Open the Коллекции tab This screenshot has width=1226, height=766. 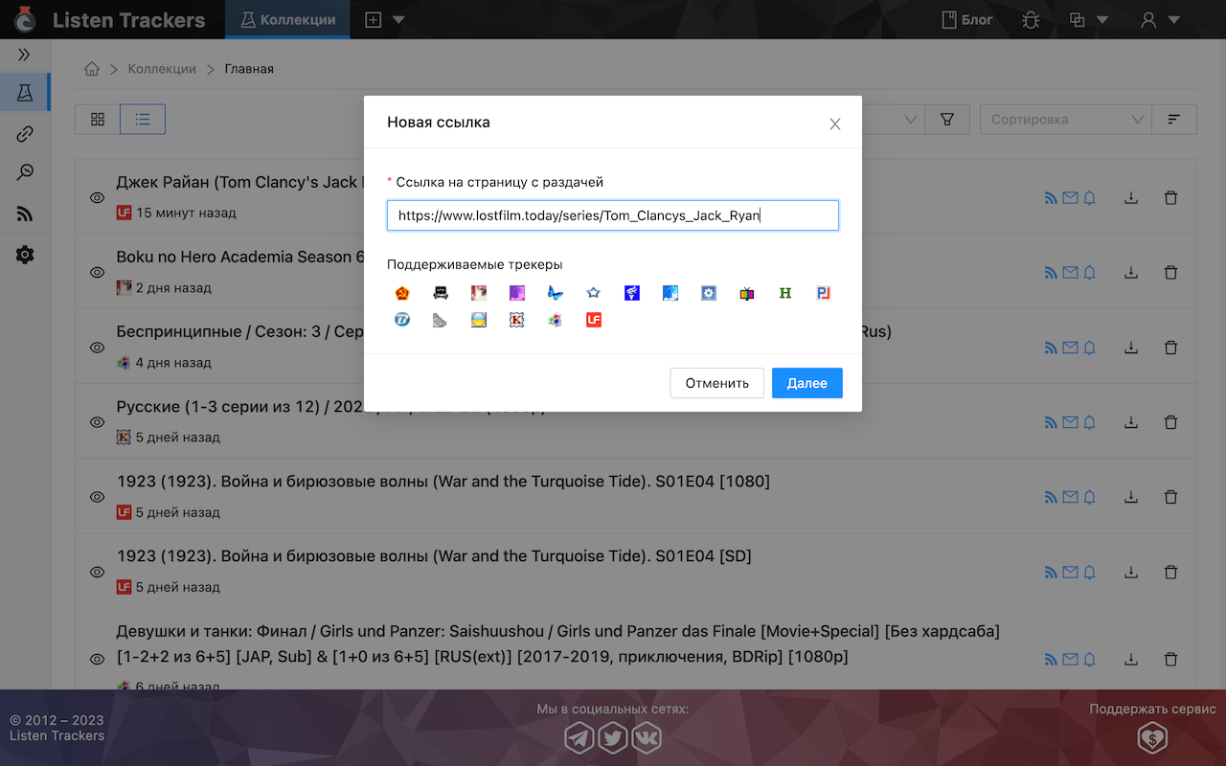pos(288,19)
